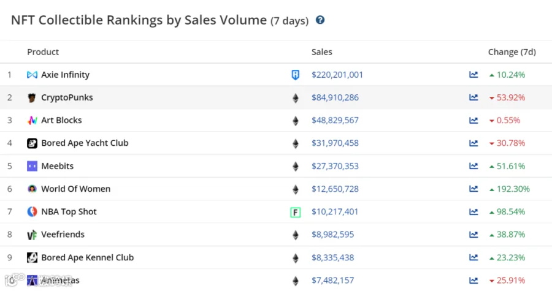The image size is (552, 291).
Task: Click the Bored Ape Yacht Club logo
Action: [x=33, y=143]
